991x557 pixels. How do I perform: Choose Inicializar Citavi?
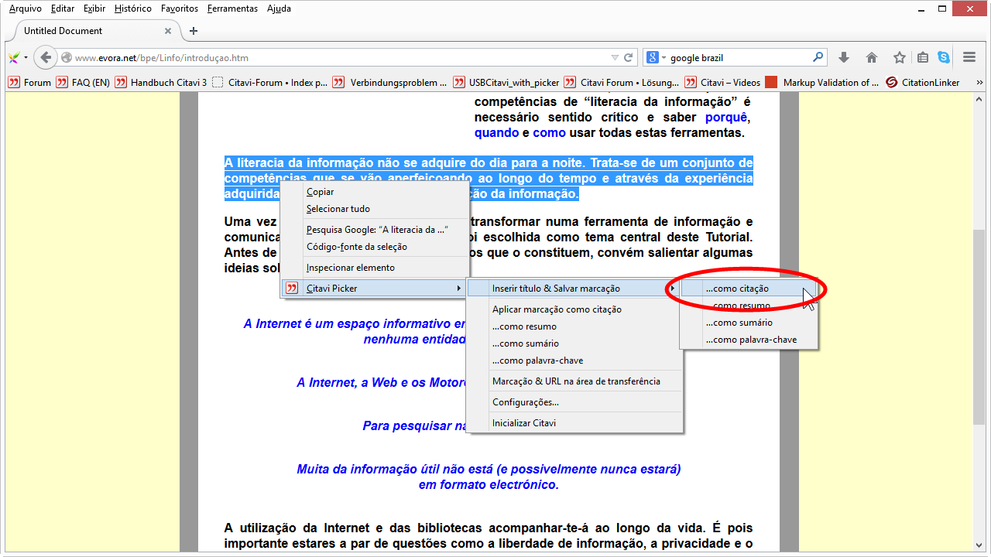point(574,423)
